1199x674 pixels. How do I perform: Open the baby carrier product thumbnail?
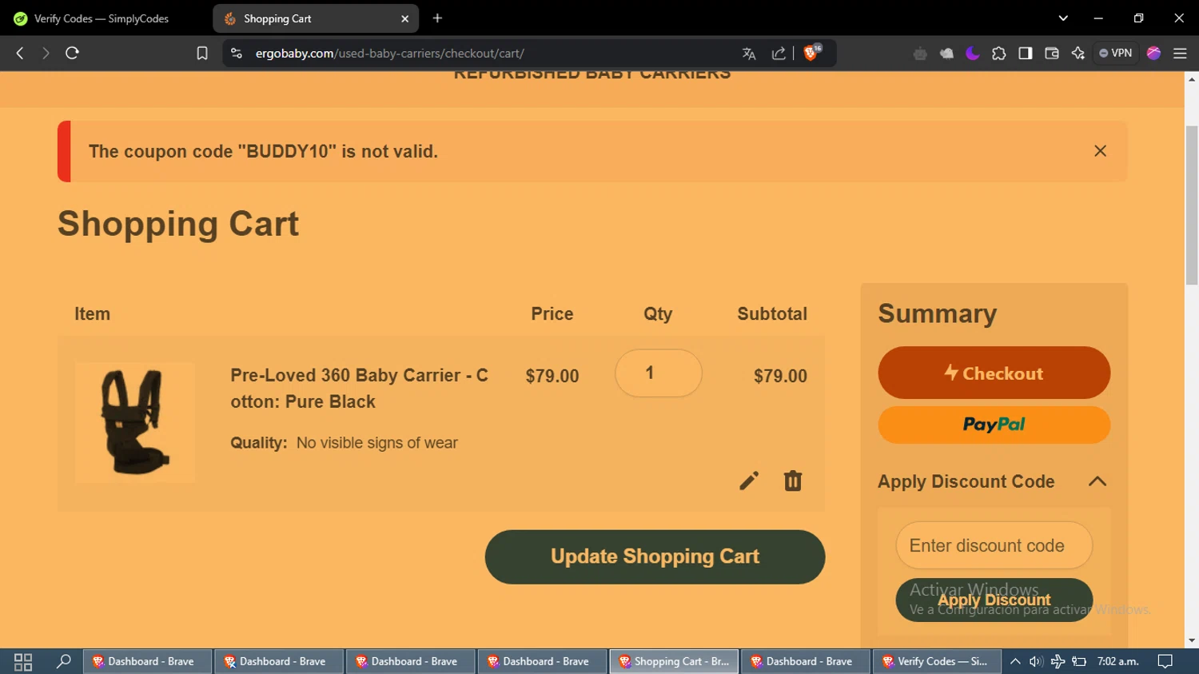(x=135, y=422)
